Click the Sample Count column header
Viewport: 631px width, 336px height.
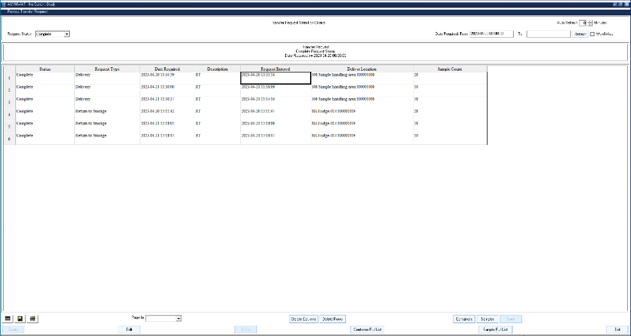pos(450,69)
